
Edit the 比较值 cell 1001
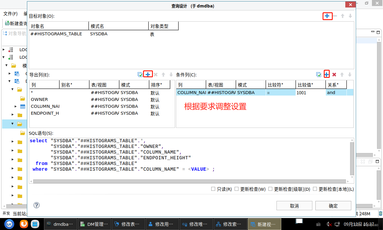pos(310,93)
